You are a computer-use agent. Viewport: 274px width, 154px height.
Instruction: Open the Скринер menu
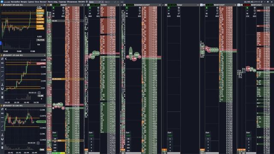click(x=62, y=2)
